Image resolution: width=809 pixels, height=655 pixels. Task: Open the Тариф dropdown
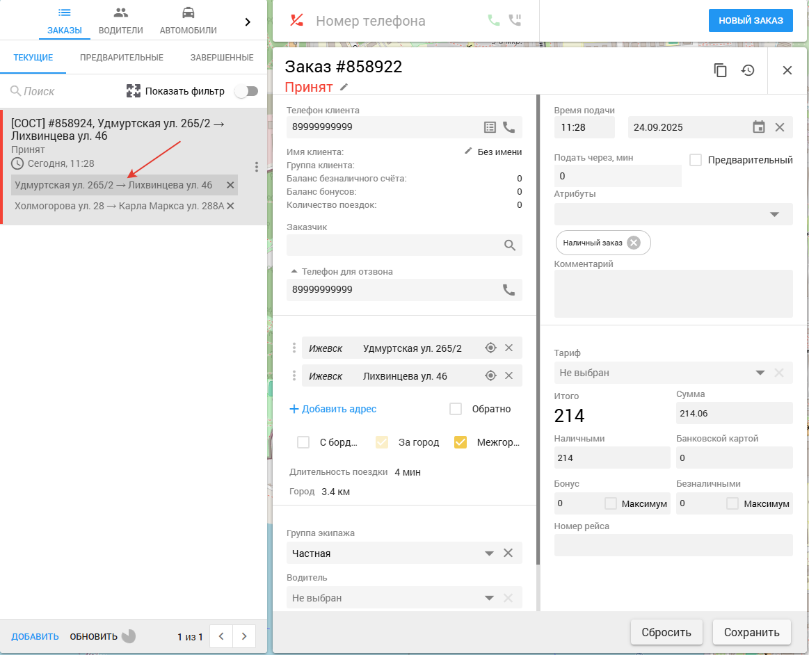[760, 373]
